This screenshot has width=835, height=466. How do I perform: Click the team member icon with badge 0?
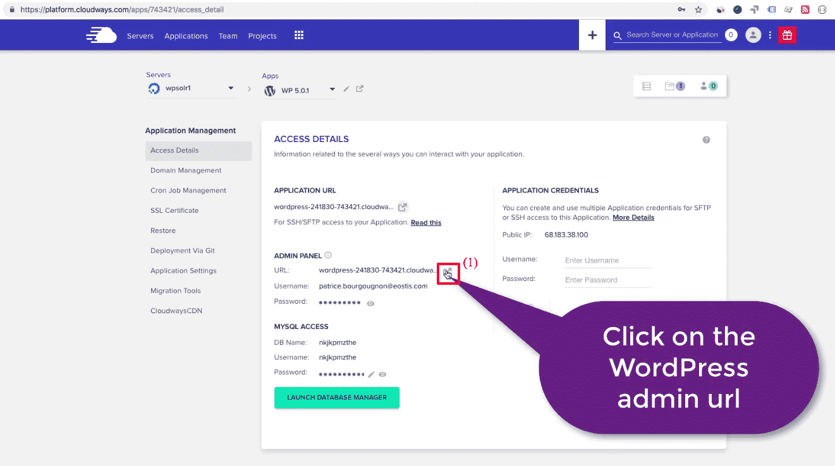[709, 87]
